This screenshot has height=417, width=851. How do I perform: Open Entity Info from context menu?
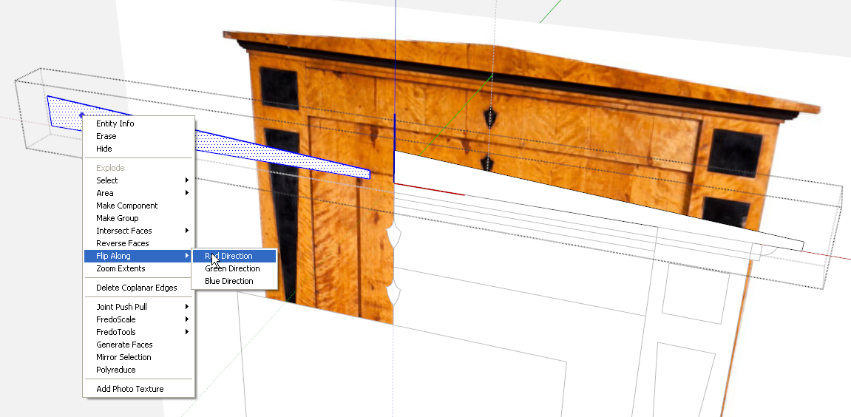click(x=138, y=123)
